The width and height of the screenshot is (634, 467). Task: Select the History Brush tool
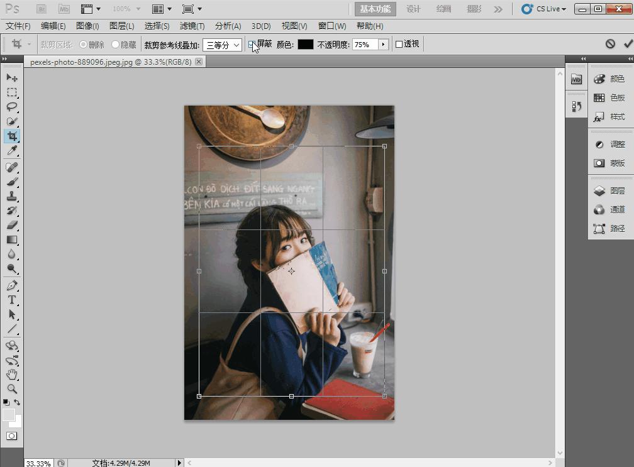tap(12, 211)
